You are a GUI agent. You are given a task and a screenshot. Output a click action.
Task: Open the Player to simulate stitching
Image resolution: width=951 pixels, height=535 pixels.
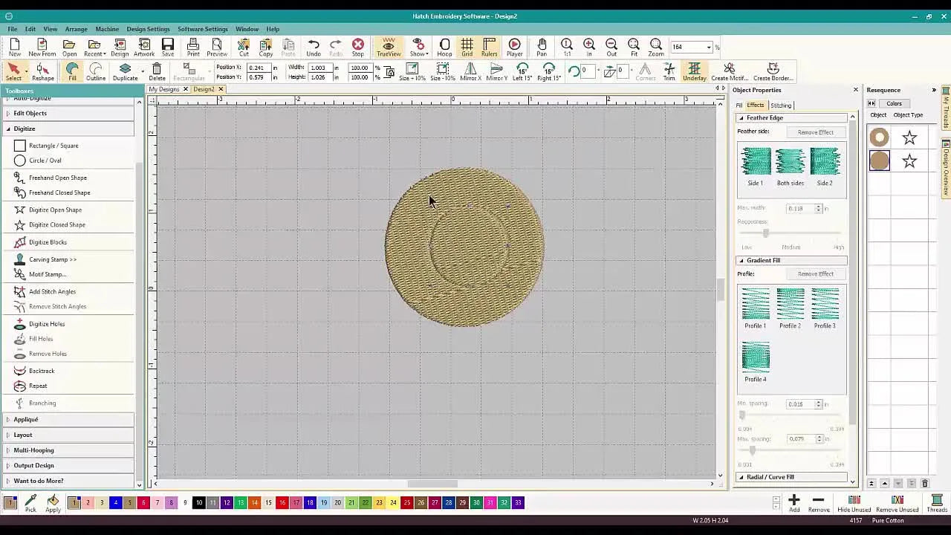[x=514, y=48]
